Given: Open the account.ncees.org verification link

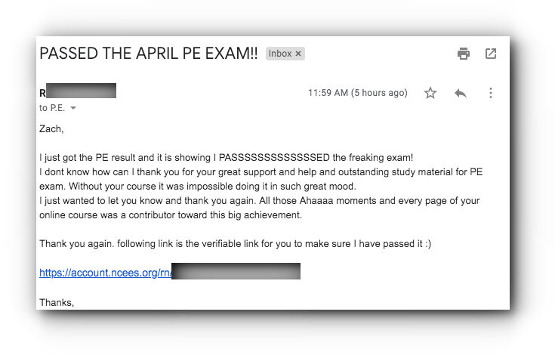Looking at the screenshot, I should pyautogui.click(x=105, y=273).
